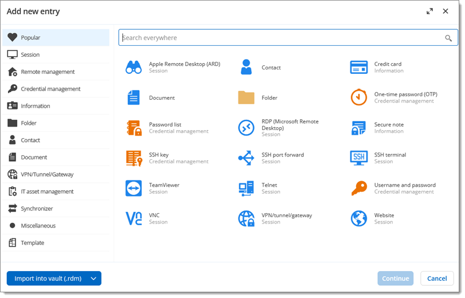The image size is (465, 298).
Task: Go to the Synchronizer category
Action: (37, 209)
